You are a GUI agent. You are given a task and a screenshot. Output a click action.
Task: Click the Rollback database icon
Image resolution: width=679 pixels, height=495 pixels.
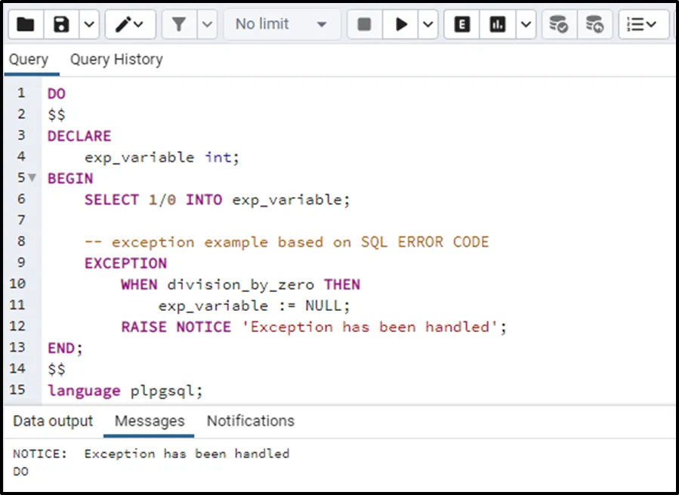595,25
